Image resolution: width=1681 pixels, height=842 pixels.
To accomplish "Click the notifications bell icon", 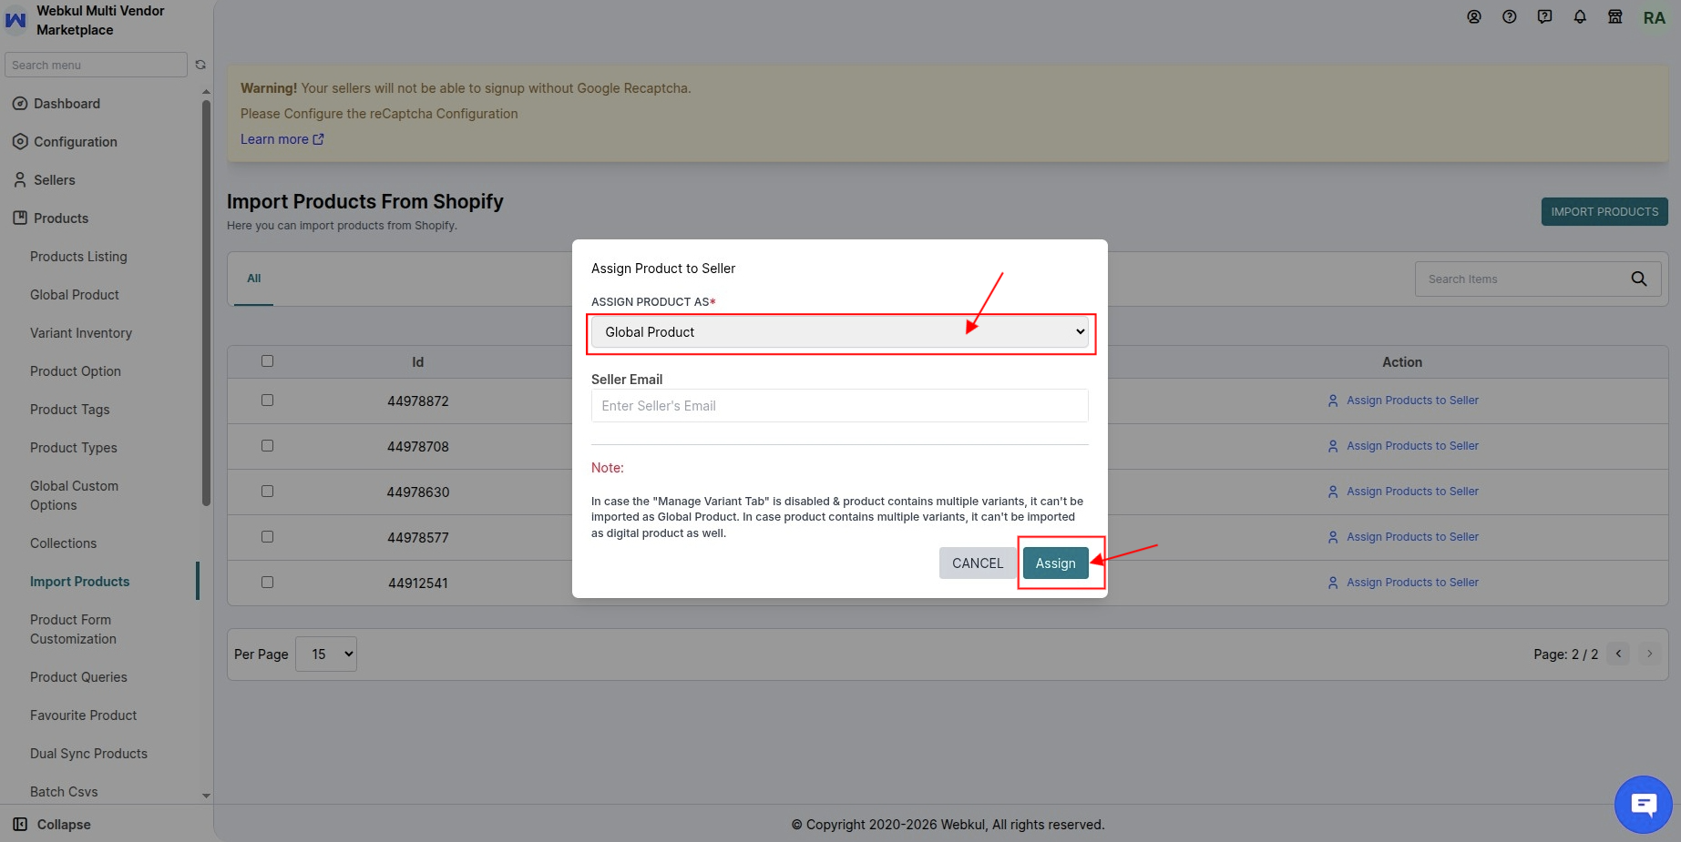I will point(1580,16).
